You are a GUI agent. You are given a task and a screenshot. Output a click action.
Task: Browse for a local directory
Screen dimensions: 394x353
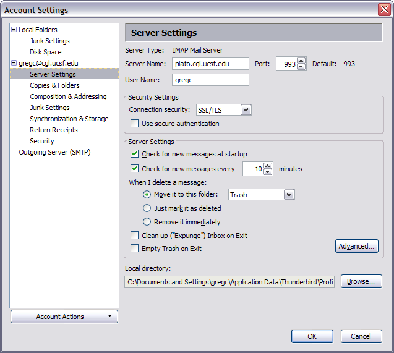[361, 281]
